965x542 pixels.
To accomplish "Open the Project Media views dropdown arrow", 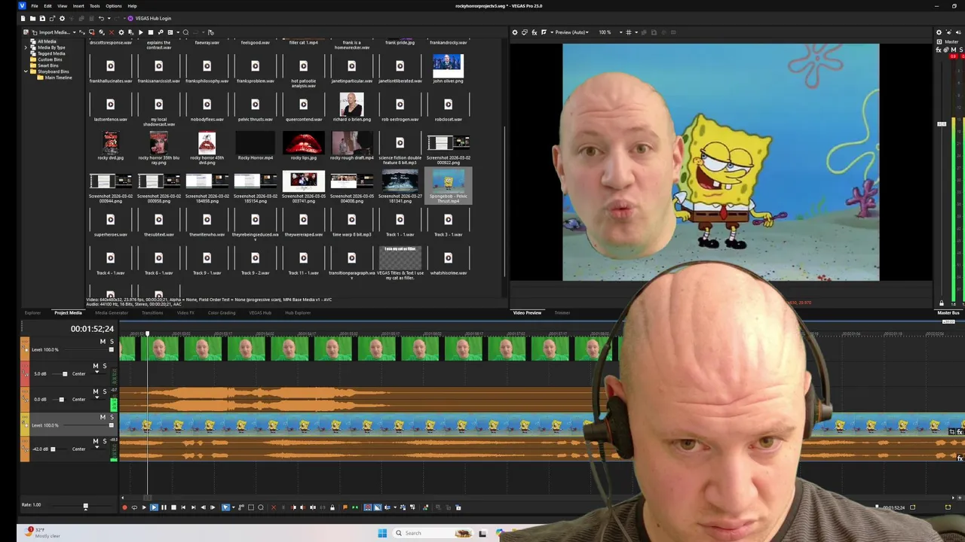I will coord(178,32).
